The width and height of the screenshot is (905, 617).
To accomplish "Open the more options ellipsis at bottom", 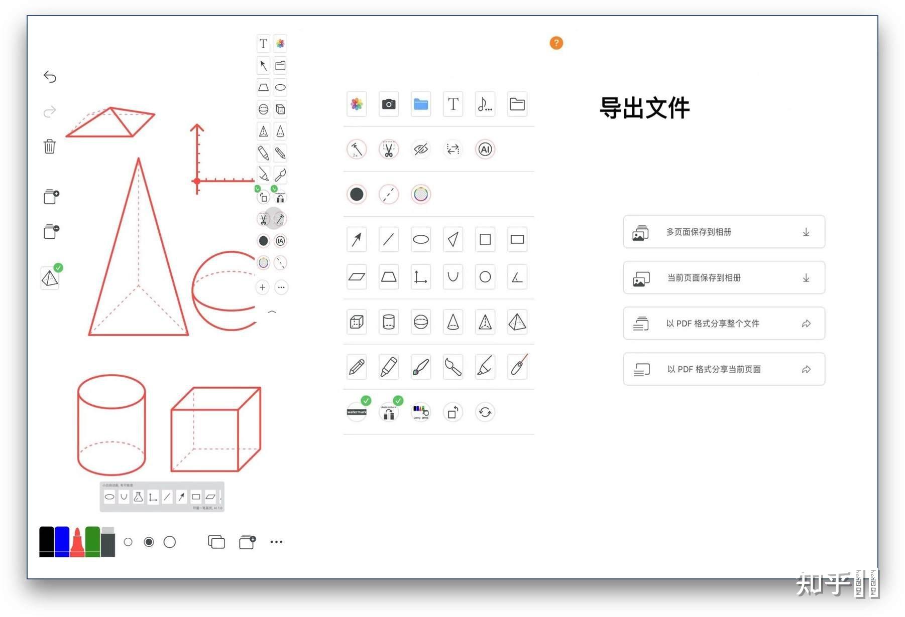I will [x=276, y=542].
